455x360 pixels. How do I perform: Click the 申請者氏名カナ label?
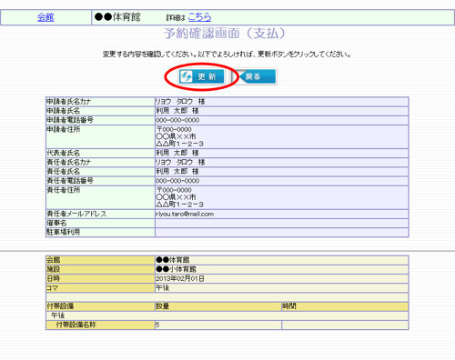[68, 102]
